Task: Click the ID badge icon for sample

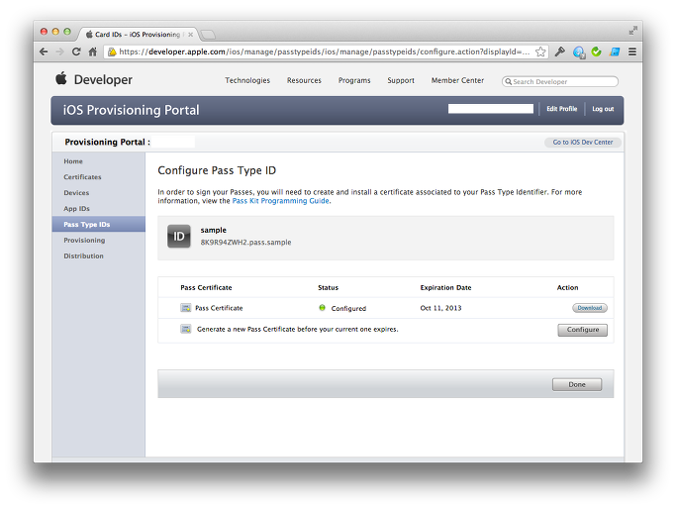Action: pos(178,237)
